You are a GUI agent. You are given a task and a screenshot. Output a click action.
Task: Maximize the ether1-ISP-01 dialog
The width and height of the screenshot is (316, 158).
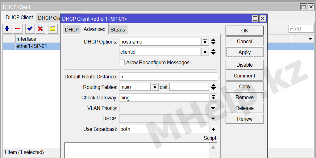pyautogui.click(x=255, y=19)
